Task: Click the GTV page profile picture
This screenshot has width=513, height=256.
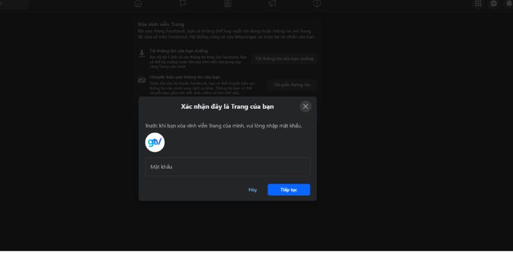Action: (x=155, y=142)
